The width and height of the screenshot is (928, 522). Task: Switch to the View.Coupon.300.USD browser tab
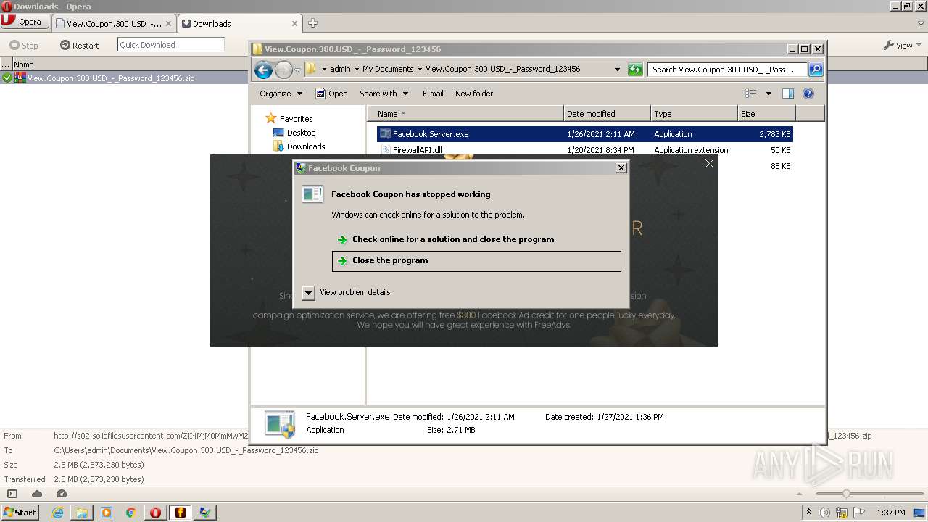click(x=115, y=23)
